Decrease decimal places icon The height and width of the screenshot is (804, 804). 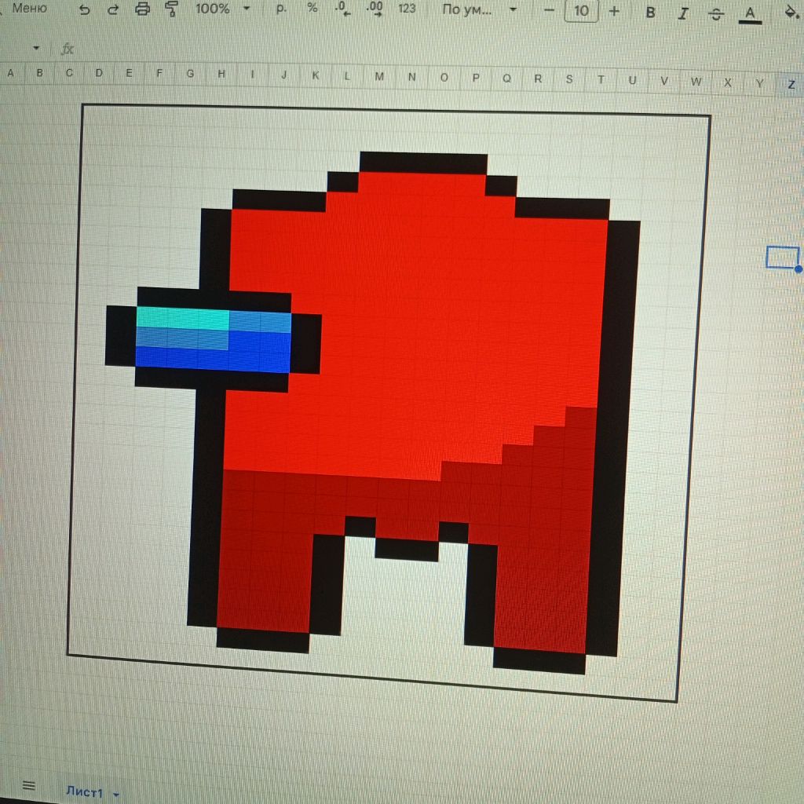(342, 9)
